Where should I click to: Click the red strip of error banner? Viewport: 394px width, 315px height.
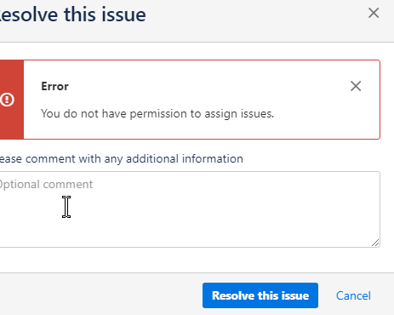[12, 100]
